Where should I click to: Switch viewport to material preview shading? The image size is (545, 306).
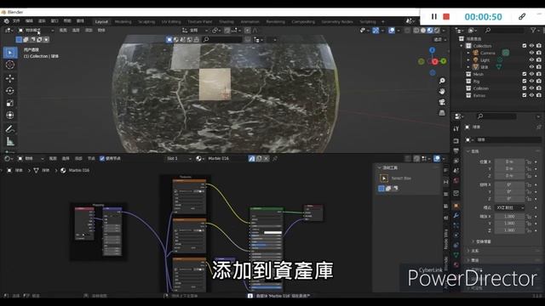[430, 31]
